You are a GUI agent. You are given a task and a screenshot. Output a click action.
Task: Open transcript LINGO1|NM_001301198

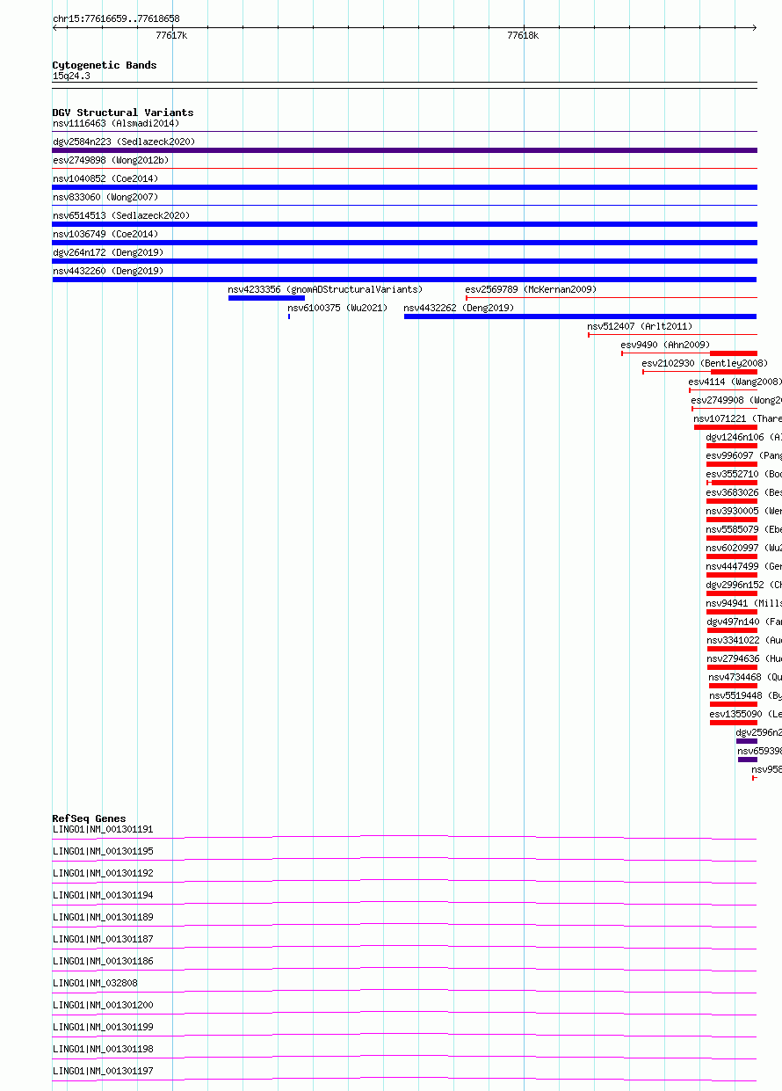pyautogui.click(x=103, y=1050)
